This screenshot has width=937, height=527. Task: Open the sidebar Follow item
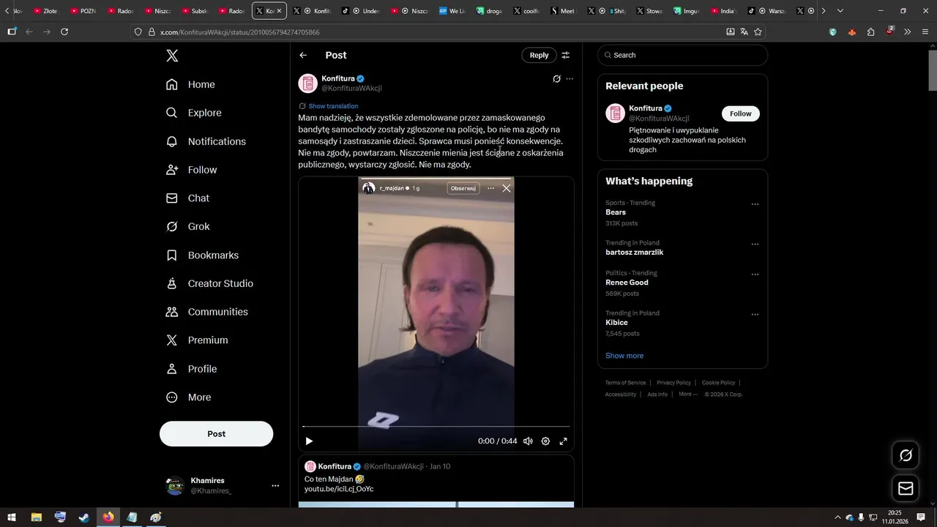191,170
